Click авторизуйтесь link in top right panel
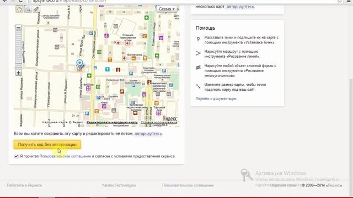353x198 pixels. 240,7
